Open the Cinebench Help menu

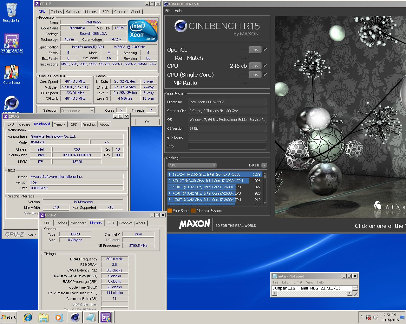[x=178, y=11]
